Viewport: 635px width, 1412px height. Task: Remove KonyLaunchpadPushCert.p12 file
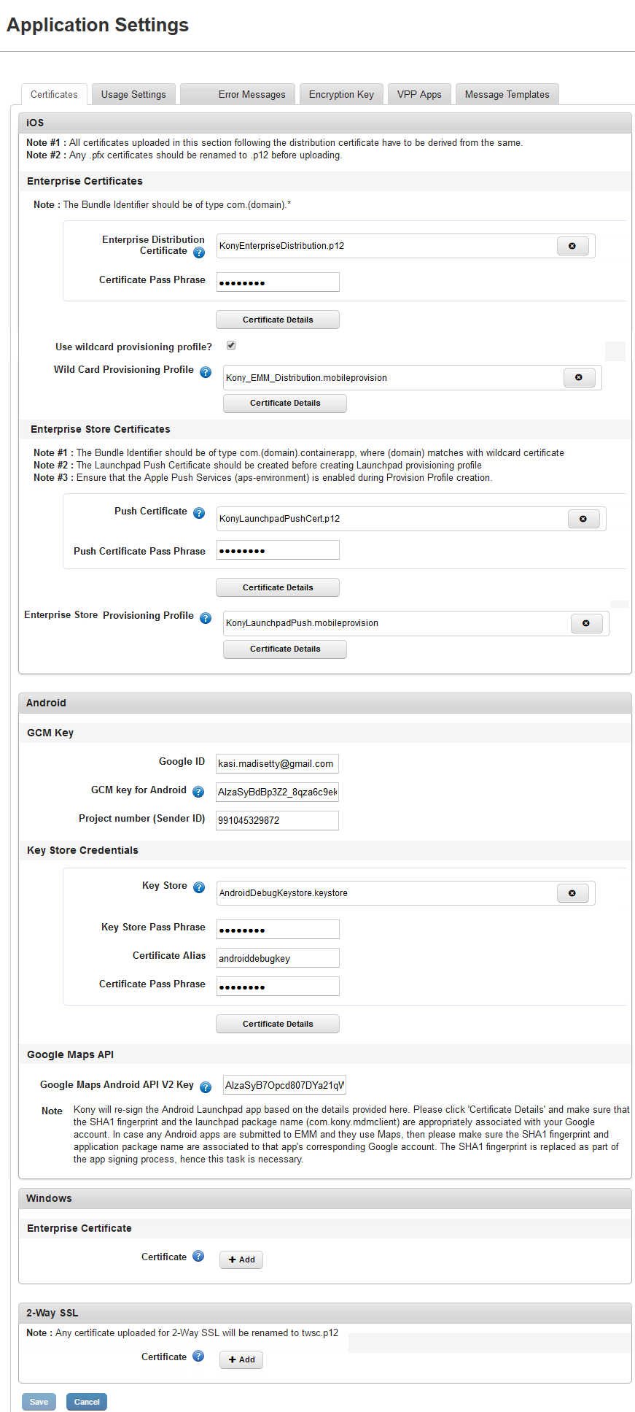pyautogui.click(x=583, y=519)
